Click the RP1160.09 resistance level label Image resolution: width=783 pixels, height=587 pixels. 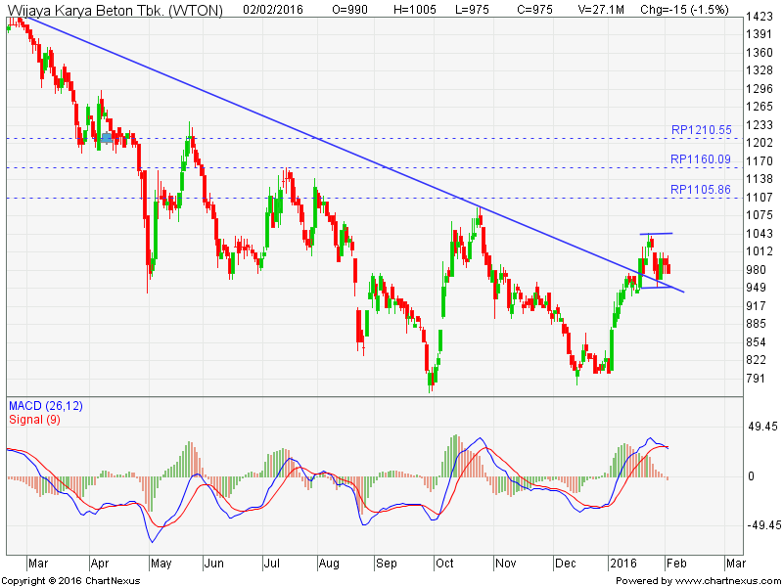click(x=701, y=159)
